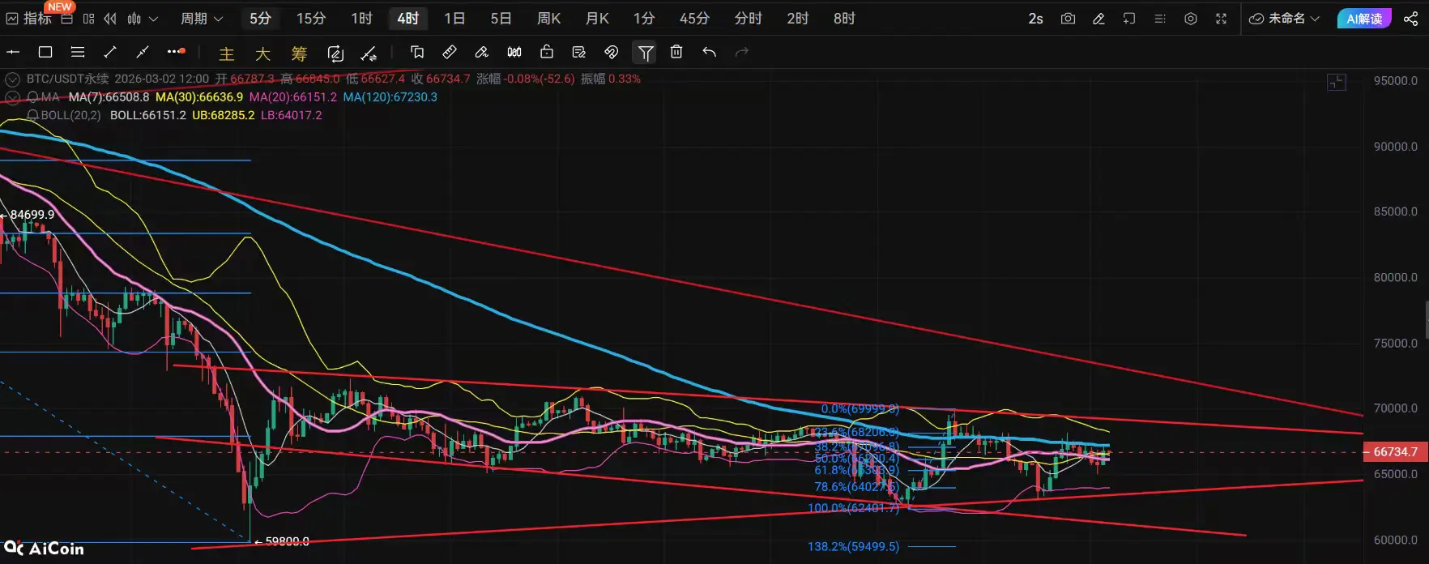Switch to the 分时 time-sharing chart
Viewport: 1429px width, 564px height.
[x=748, y=18]
